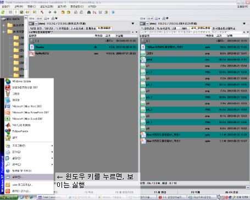Open the left panel drive dropdown
Viewport: 250px width, 200px height.
coord(36,24)
